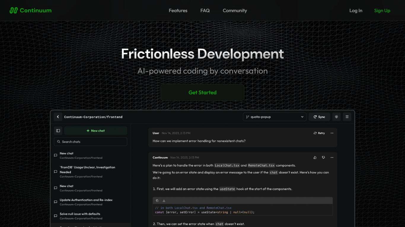Open the Features page

(x=178, y=11)
